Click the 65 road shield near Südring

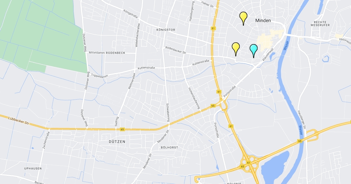click(x=122, y=129)
